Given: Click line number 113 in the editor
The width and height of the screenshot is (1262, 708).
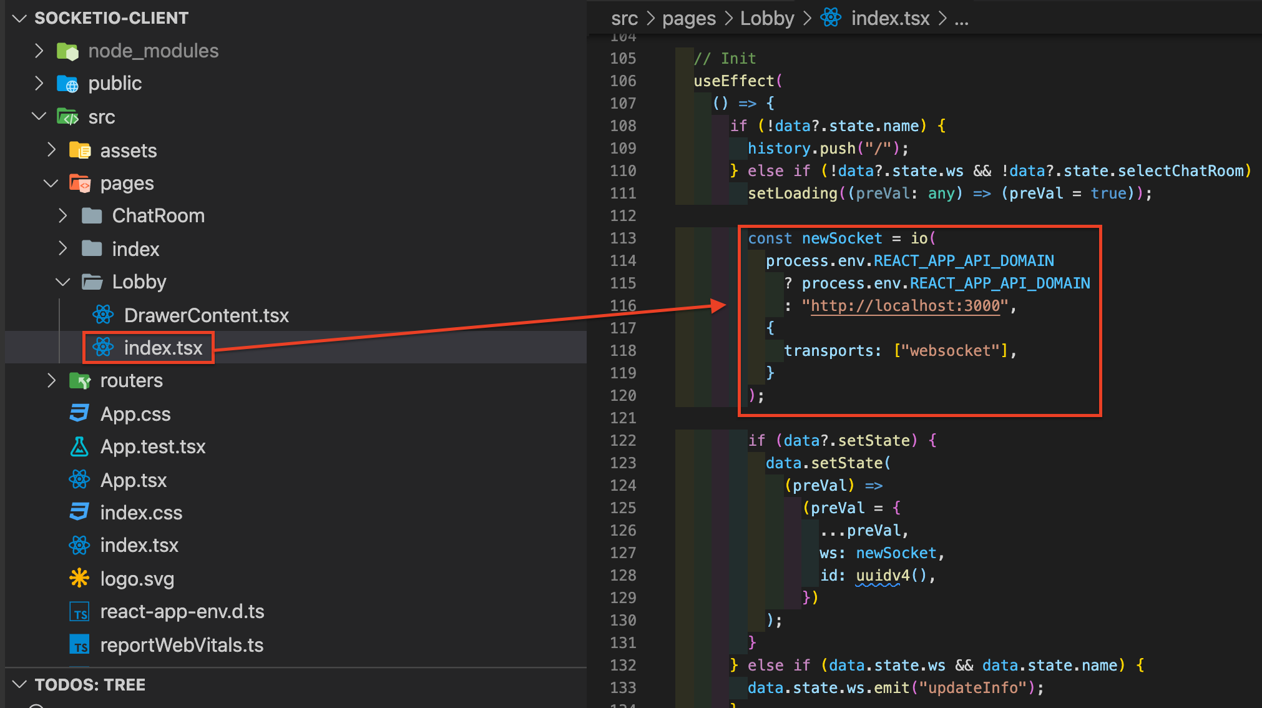Looking at the screenshot, I should point(623,238).
